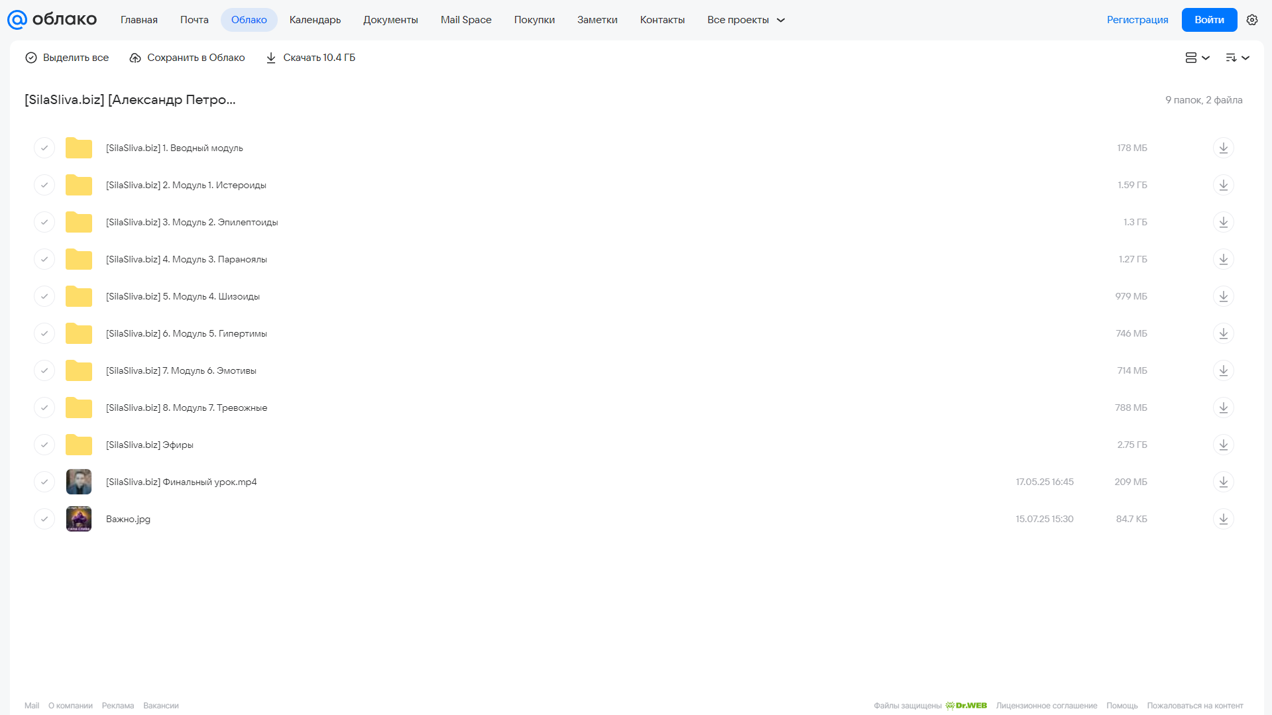The width and height of the screenshot is (1272, 715).
Task: Click download icon for Важно.jpg
Action: 1223,519
